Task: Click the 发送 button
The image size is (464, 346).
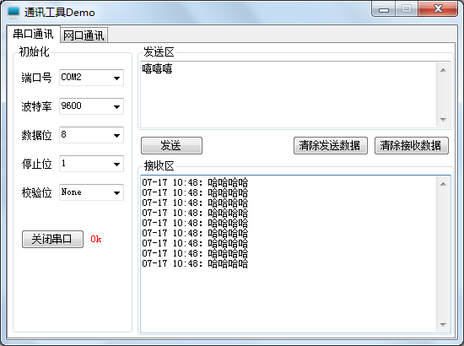Action: pos(171,146)
